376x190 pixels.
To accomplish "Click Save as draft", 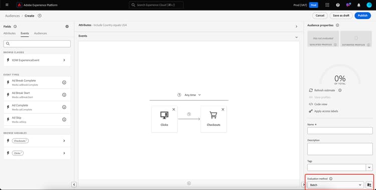I will (x=341, y=15).
